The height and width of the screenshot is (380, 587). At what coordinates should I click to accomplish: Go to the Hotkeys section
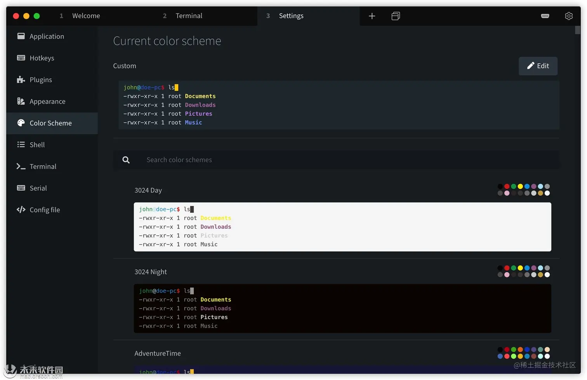pos(52,58)
